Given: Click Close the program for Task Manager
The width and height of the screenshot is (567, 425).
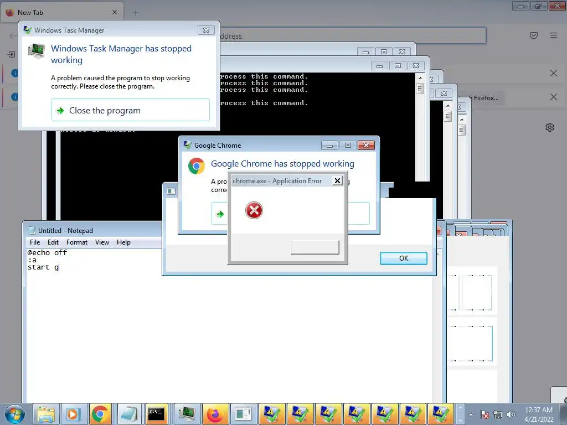Looking at the screenshot, I should pos(131,110).
